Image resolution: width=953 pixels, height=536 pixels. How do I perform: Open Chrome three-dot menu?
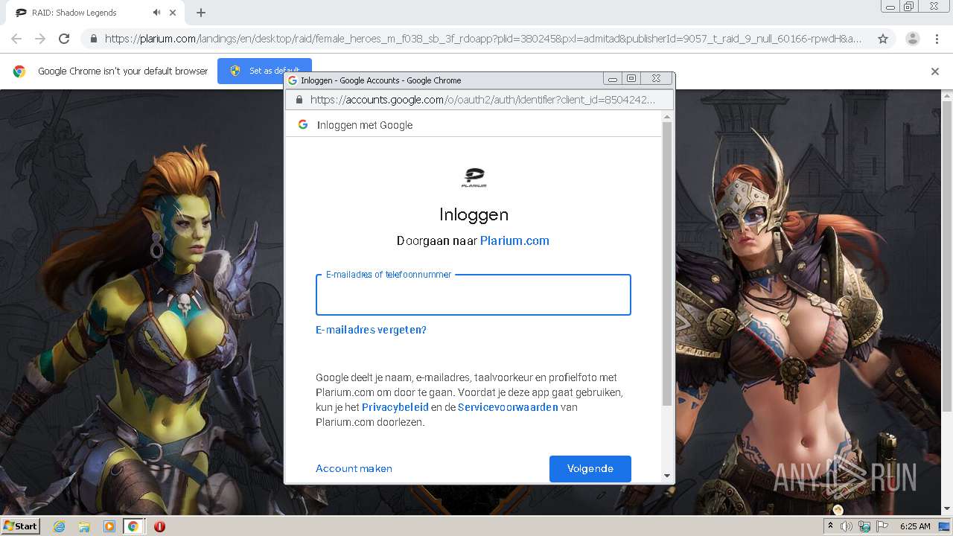937,39
